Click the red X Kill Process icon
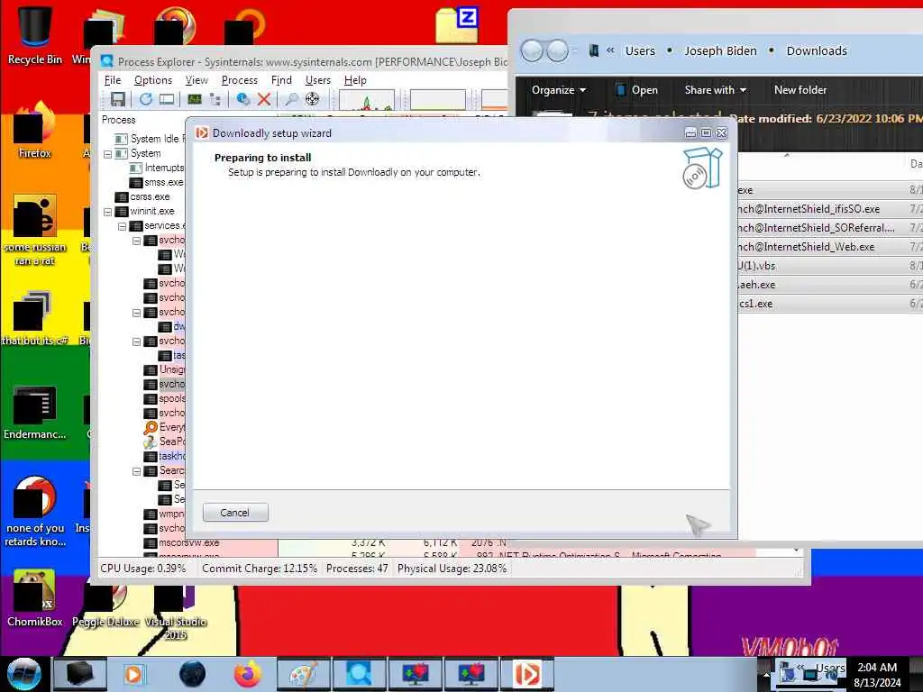923x692 pixels. (x=264, y=99)
